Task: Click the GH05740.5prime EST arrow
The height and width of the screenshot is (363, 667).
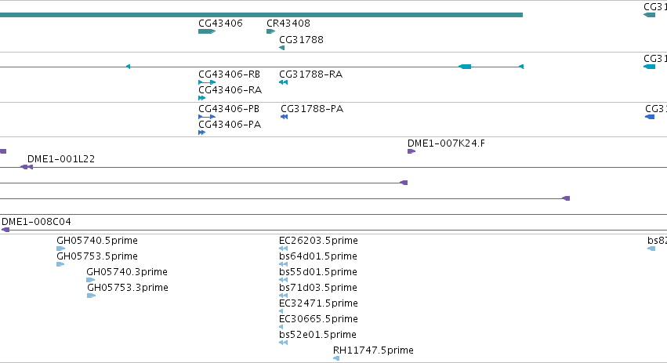Action: click(x=61, y=249)
